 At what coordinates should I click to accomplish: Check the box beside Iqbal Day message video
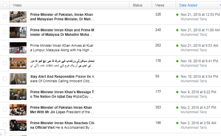[5, 94]
